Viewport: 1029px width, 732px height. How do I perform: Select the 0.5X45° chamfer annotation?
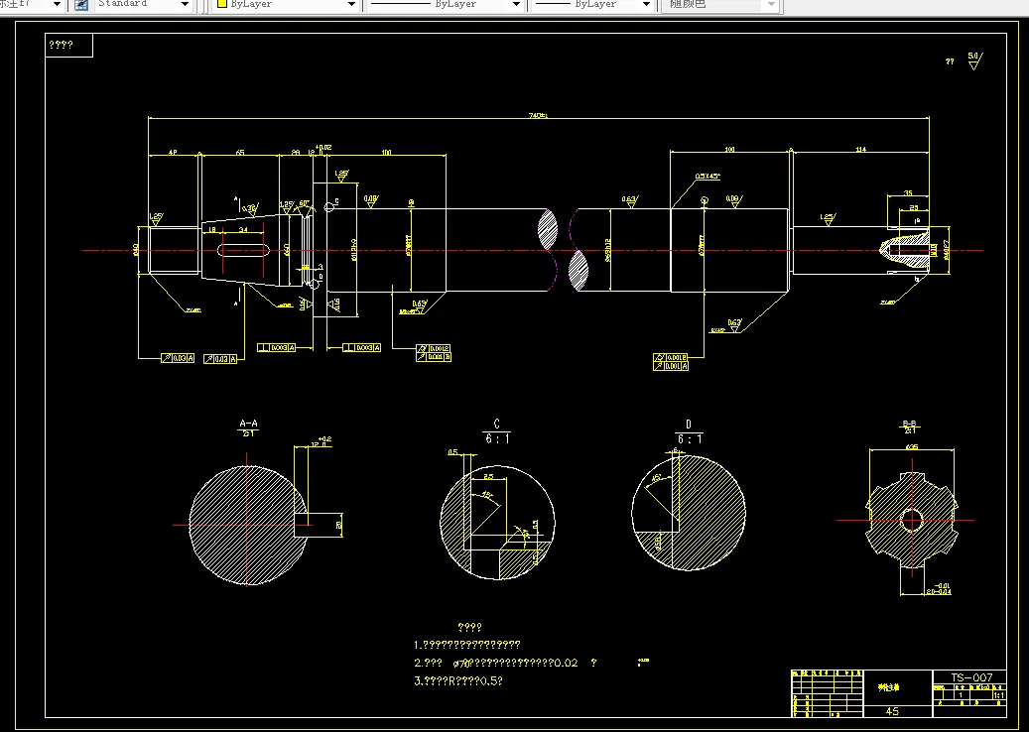[707, 177]
